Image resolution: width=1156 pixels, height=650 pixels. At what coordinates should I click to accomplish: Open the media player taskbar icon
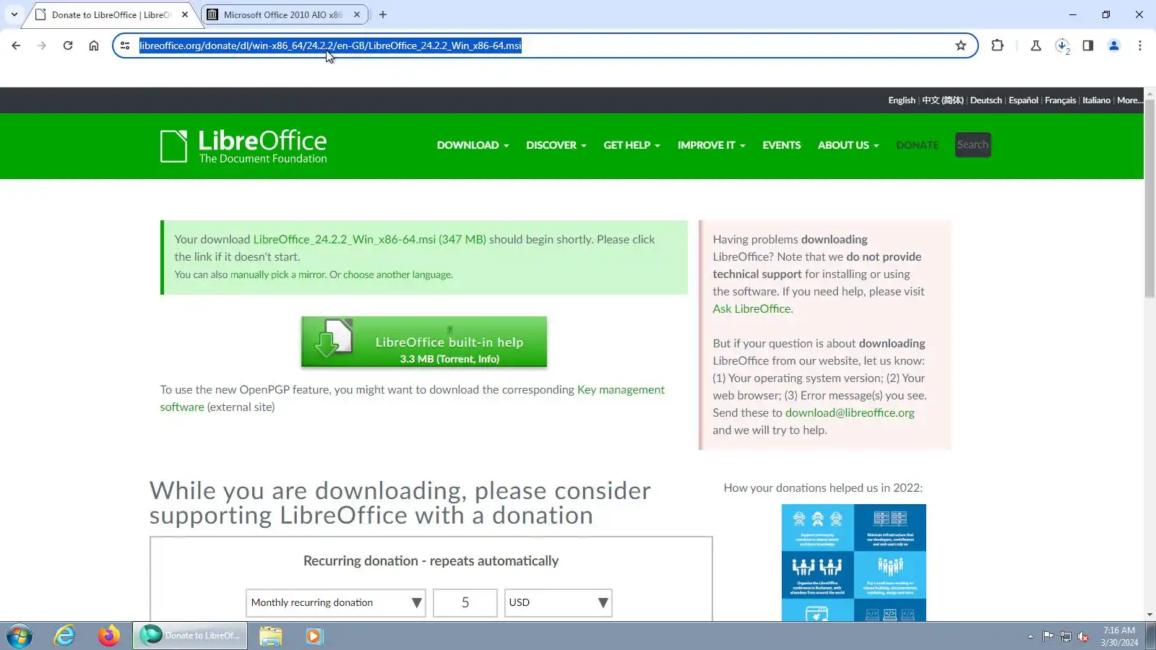314,636
